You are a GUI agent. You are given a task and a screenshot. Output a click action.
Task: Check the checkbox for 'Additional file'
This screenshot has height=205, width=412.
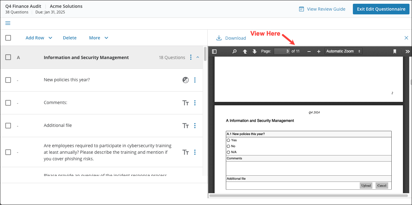pos(8,125)
